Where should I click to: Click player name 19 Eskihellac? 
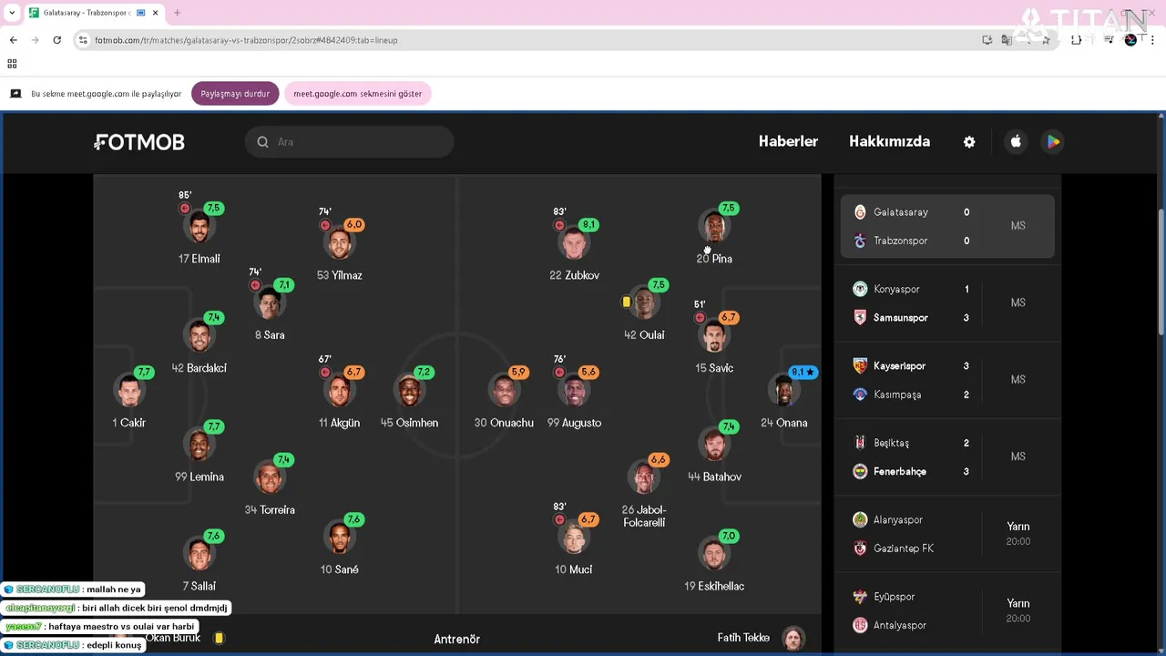click(x=714, y=586)
